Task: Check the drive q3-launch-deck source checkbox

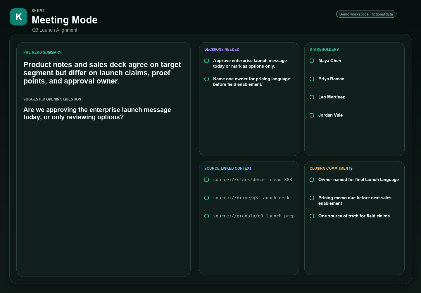Action: 206,198
